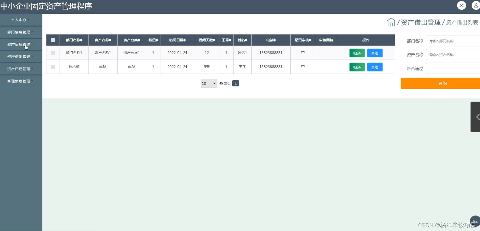Click the 5天 cell

click(207, 67)
